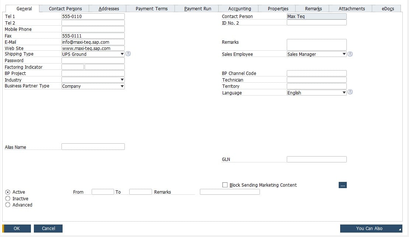Open the eDocs tab

(387, 8)
